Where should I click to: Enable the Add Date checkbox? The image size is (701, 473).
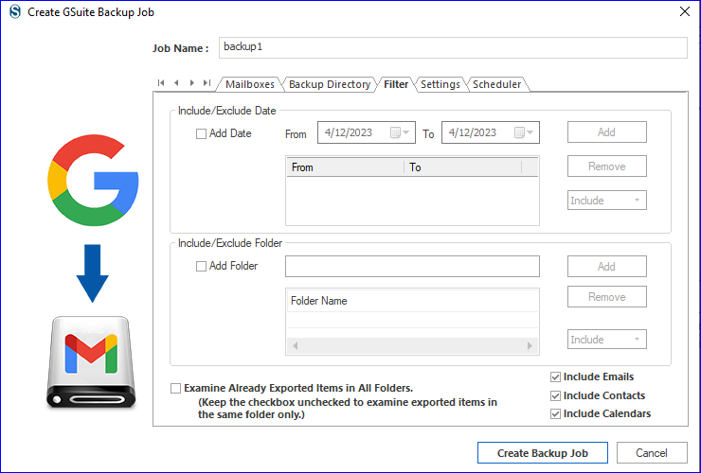pos(201,133)
